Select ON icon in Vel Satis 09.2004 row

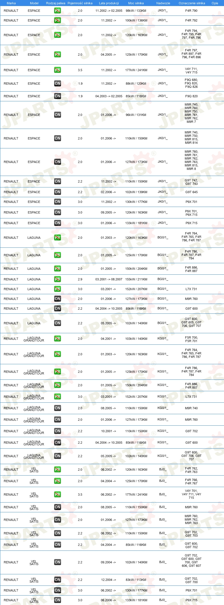coord(58,562)
